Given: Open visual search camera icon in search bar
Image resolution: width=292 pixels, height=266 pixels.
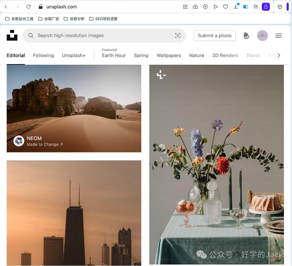Looking at the screenshot, I should [x=178, y=36].
